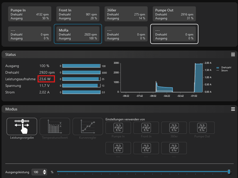The width and height of the screenshot is (238, 178).
Task: Decrease Ausgangsleistung with the down arrow
Action: (44, 173)
